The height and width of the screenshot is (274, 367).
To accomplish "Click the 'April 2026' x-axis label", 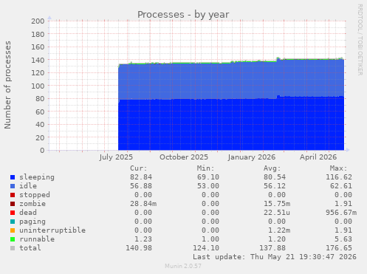I will (x=318, y=157).
